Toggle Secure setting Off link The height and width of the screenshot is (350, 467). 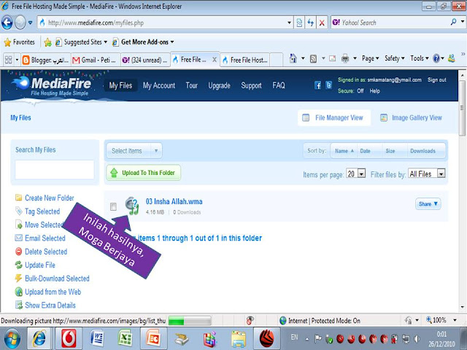click(x=360, y=91)
